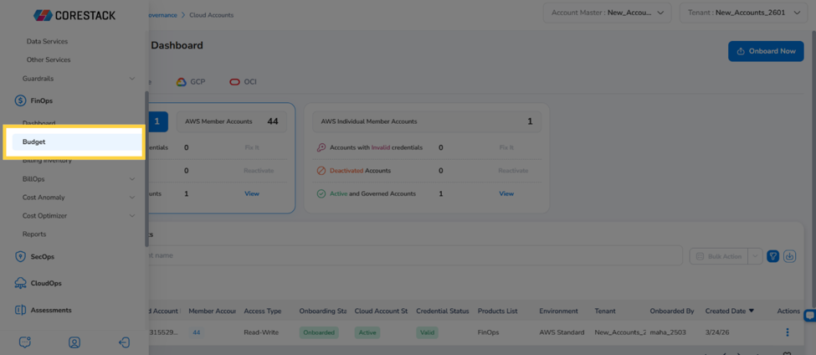Image resolution: width=816 pixels, height=355 pixels.
Task: Open FinOps Dashboard menu item
Action: click(x=39, y=123)
